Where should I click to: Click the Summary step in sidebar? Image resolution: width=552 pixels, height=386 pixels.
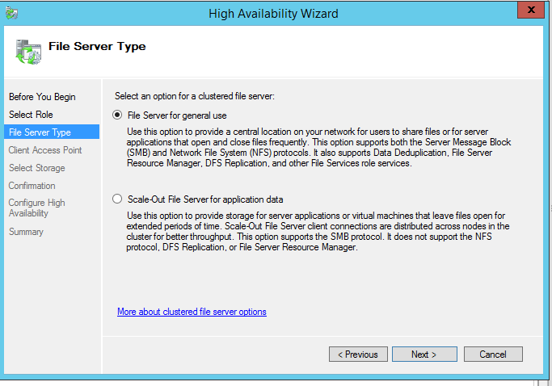click(x=27, y=232)
